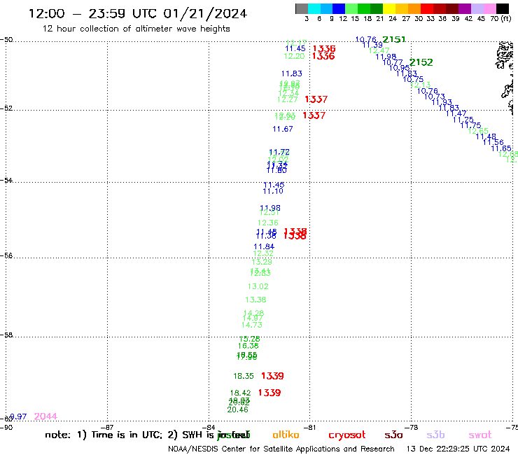Click the red time label '1337' beside 12.27
Image resolution: width=518 pixels, height=455 pixels.
tap(316, 99)
